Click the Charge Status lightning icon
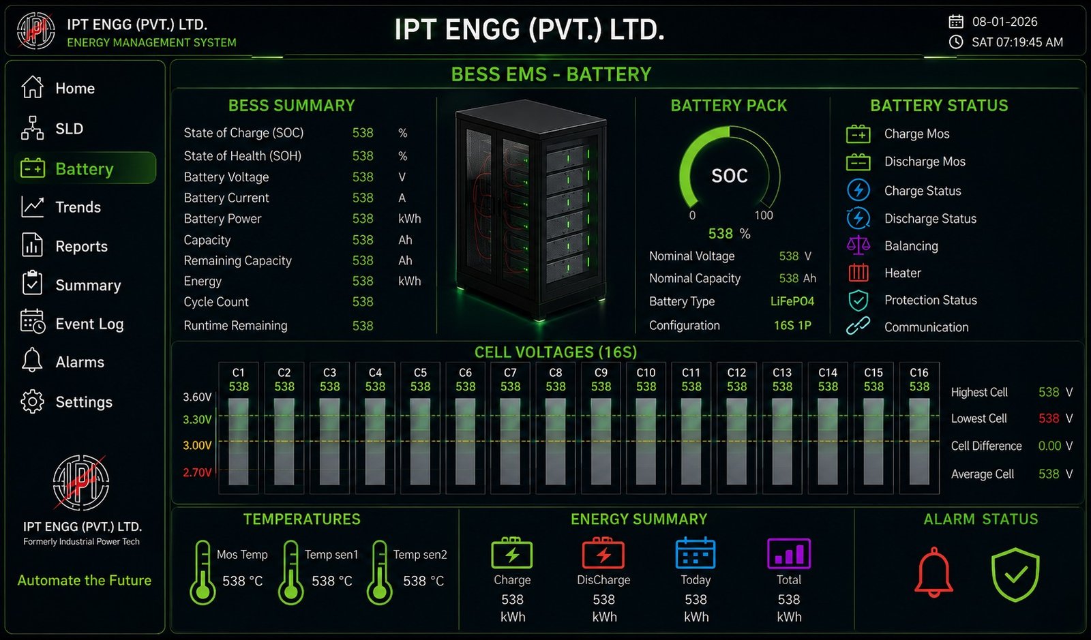This screenshot has width=1091, height=640. click(858, 190)
